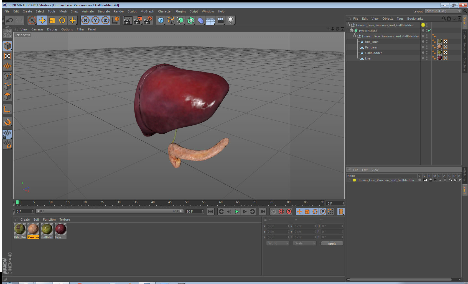Collapse nested Human_Liver_Pancreas_and_Gallbladder null
The image size is (468, 284).
[x=354, y=36]
